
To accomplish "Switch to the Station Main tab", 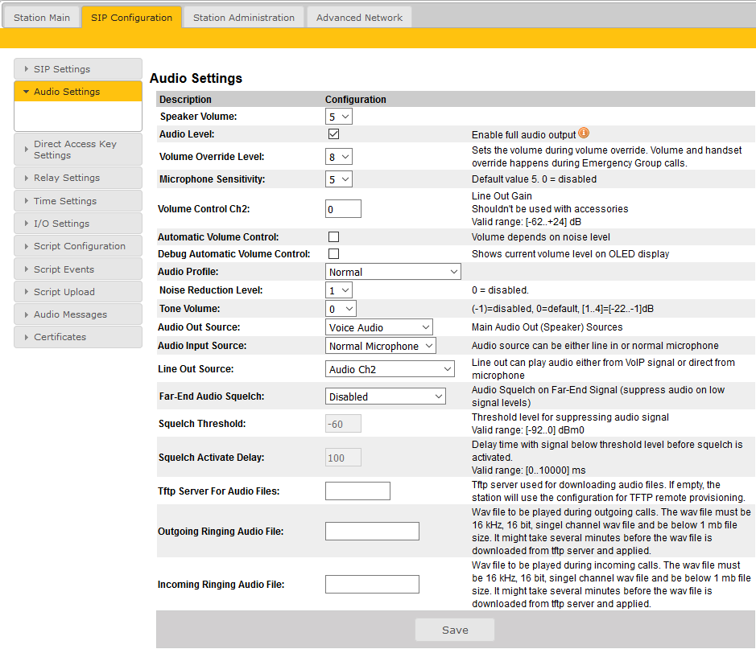I will [x=42, y=18].
